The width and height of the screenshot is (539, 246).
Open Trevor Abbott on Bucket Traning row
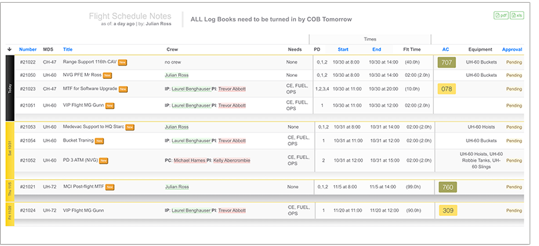point(232,140)
